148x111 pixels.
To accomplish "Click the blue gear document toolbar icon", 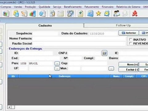I will (x=42, y=14).
